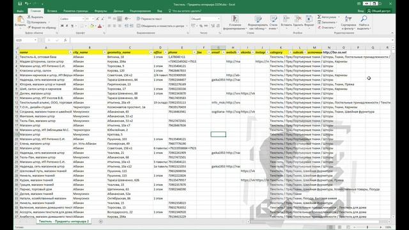Viewport: 409px width, 230px height.
Task: Select the Текстиль - Предметы интерьера 2 sheet tab
Action: (64, 222)
